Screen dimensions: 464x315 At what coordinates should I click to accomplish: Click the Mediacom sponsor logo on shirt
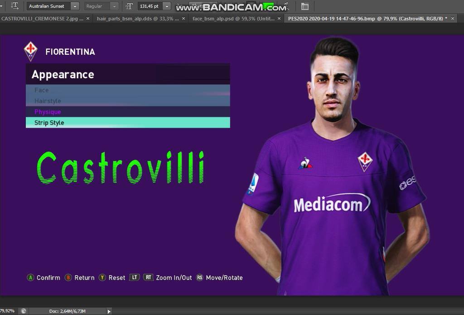[332, 203]
